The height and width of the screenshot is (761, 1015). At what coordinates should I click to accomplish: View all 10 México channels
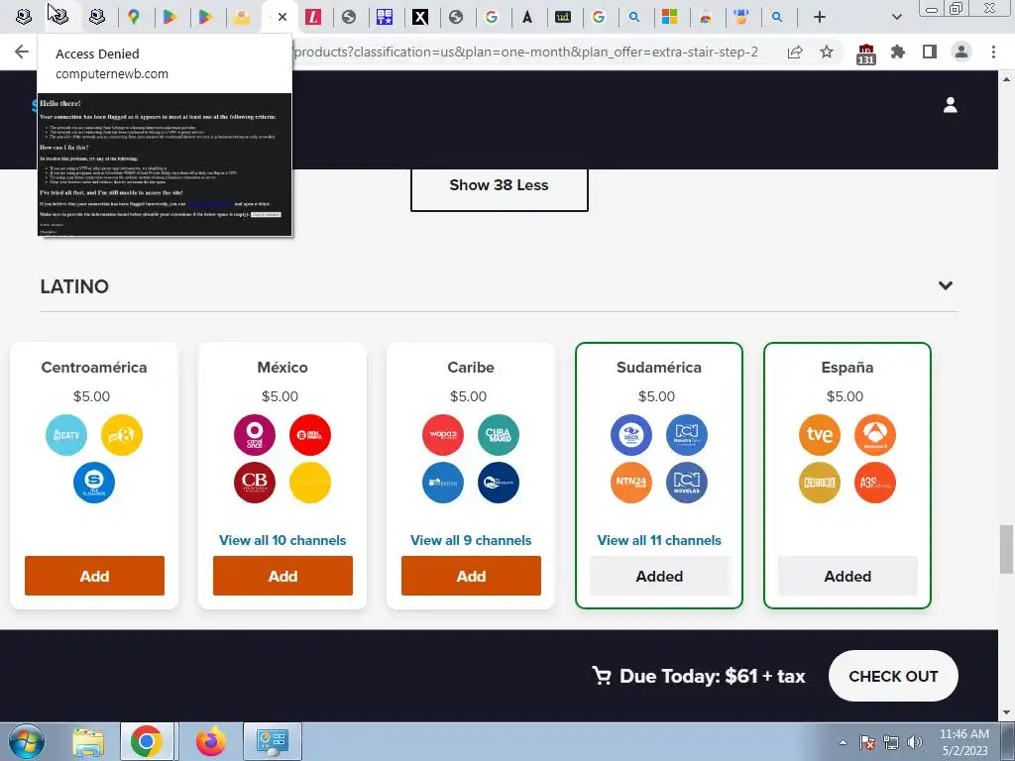(x=282, y=540)
